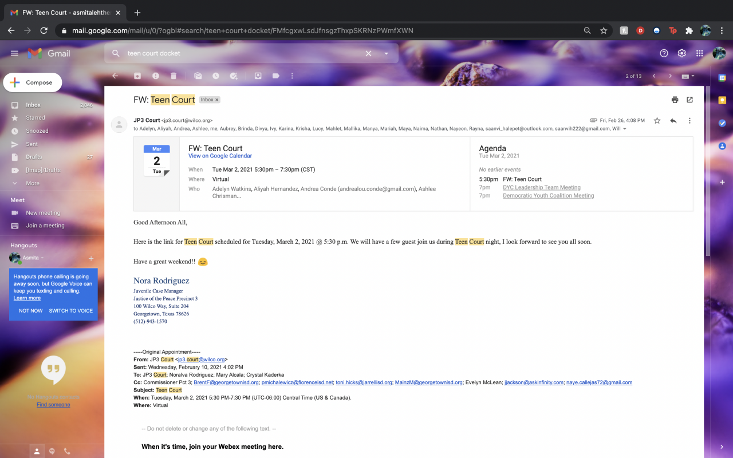Get add-ons with side panel plus
Screen dimensions: 733x458
pyautogui.click(x=722, y=182)
